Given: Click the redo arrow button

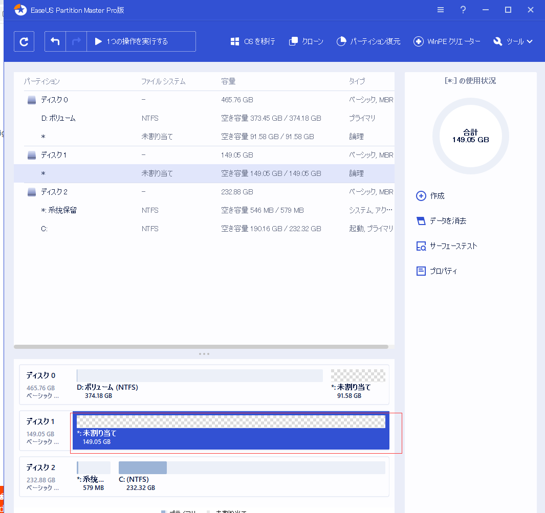Looking at the screenshot, I should tap(76, 41).
